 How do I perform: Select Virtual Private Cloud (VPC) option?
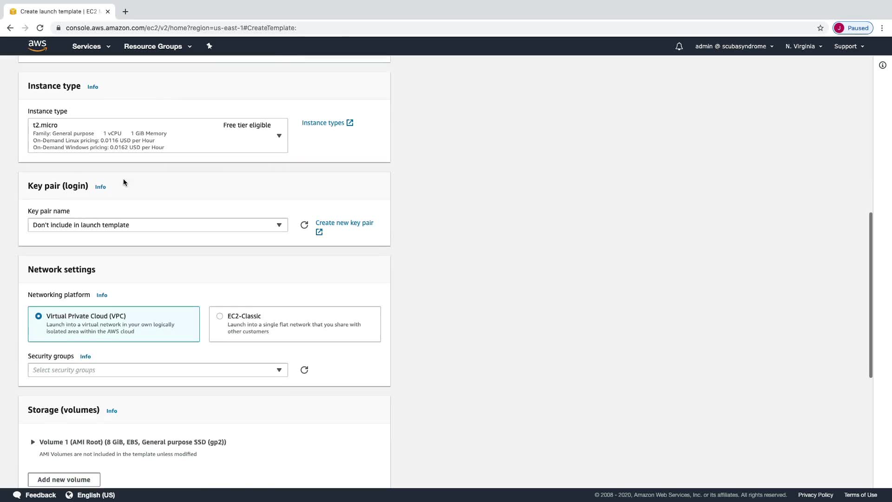(39, 316)
